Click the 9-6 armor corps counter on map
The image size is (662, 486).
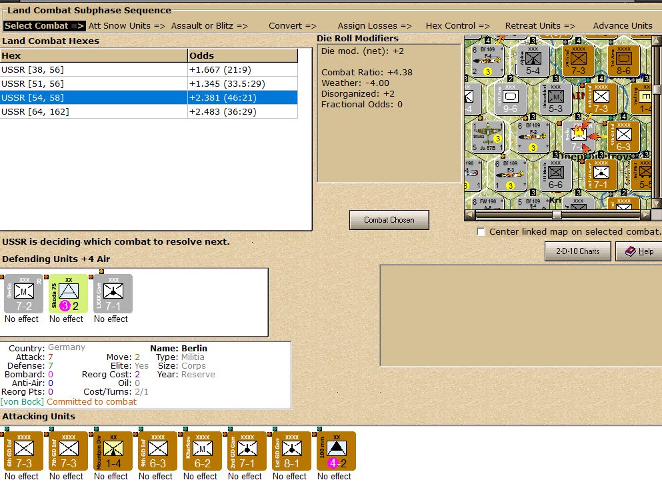click(x=510, y=99)
